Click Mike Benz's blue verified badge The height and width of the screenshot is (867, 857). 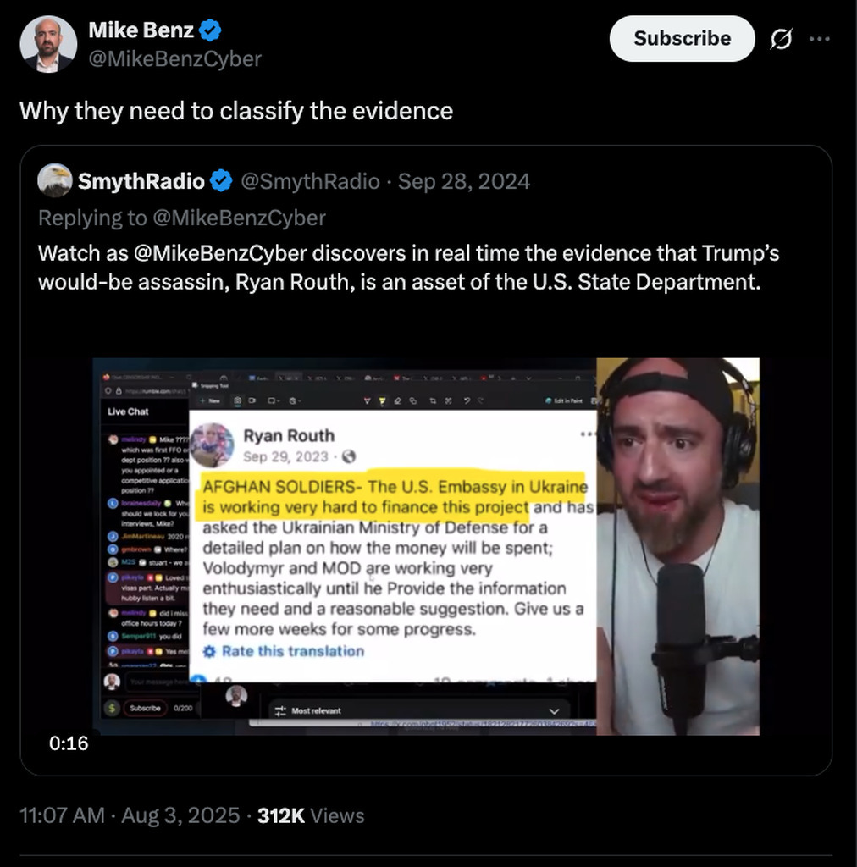click(211, 31)
